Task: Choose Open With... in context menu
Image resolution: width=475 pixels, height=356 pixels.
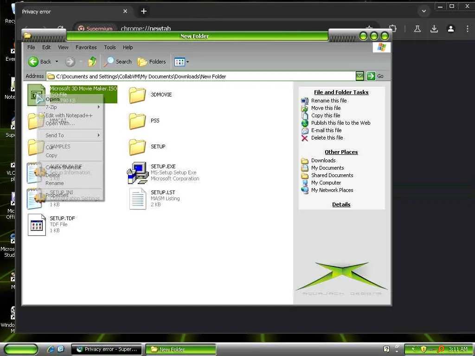Action: (x=70, y=123)
